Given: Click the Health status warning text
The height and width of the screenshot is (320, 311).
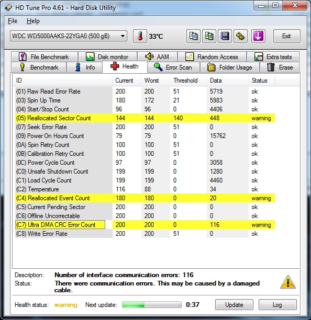Looking at the screenshot, I should click(x=66, y=305).
